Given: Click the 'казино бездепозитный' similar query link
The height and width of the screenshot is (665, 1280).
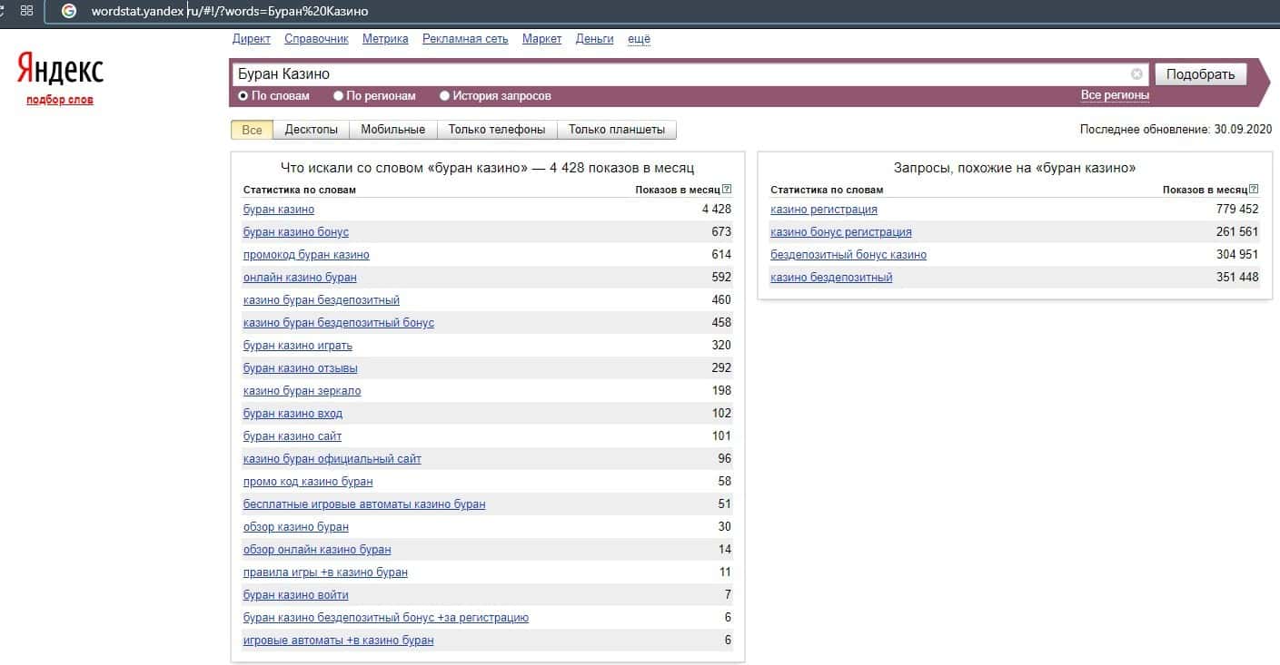Looking at the screenshot, I should (831, 278).
